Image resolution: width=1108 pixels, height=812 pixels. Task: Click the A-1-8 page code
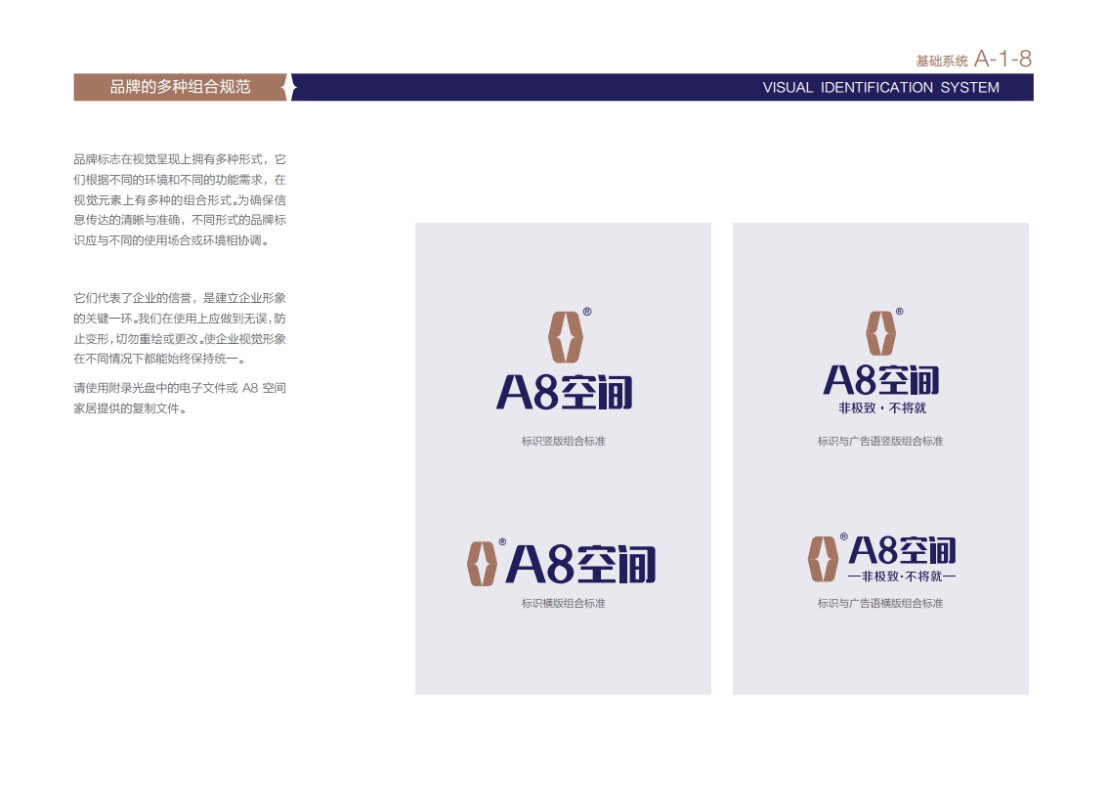(1002, 59)
